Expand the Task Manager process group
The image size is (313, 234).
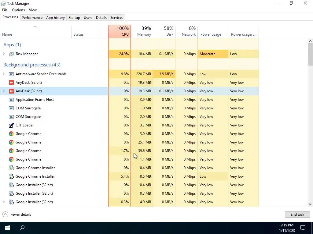coord(4,54)
